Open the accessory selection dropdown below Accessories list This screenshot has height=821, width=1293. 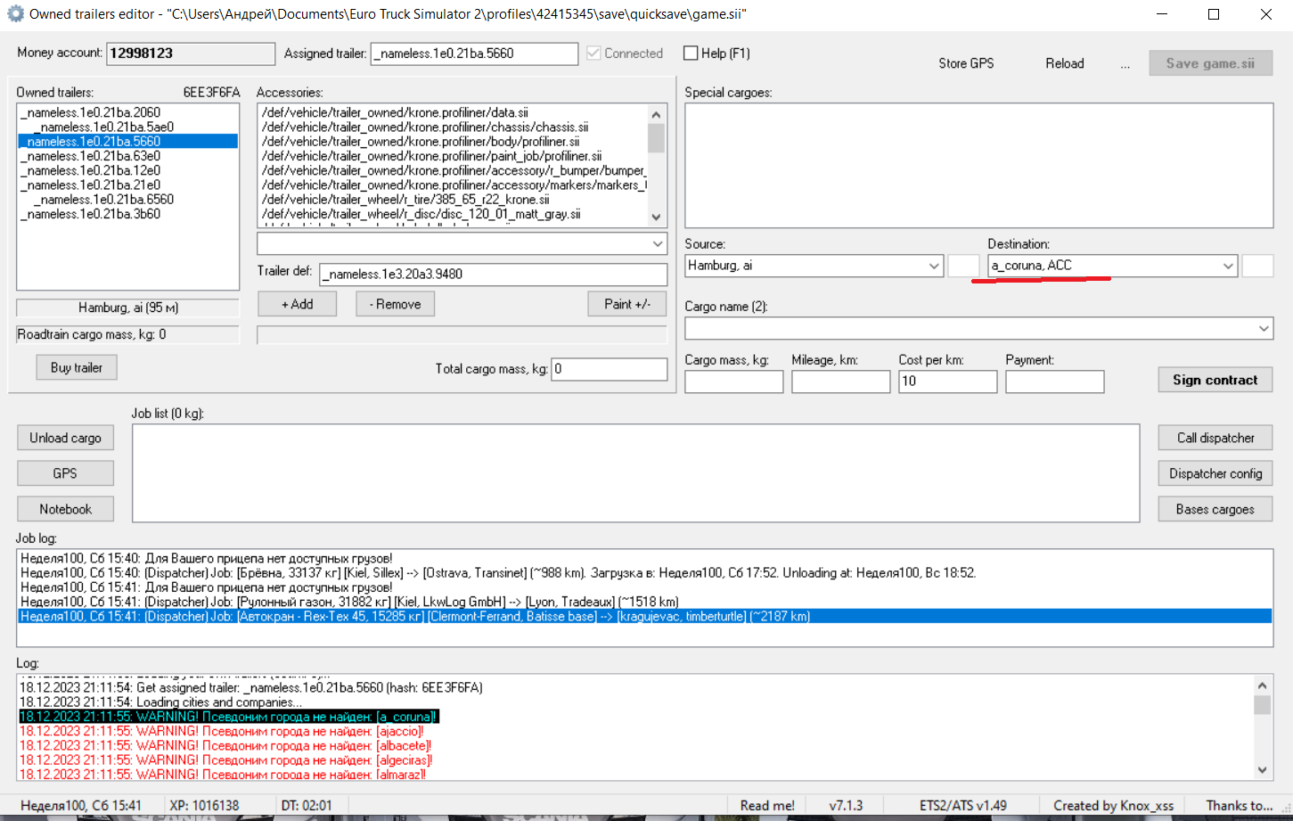658,243
